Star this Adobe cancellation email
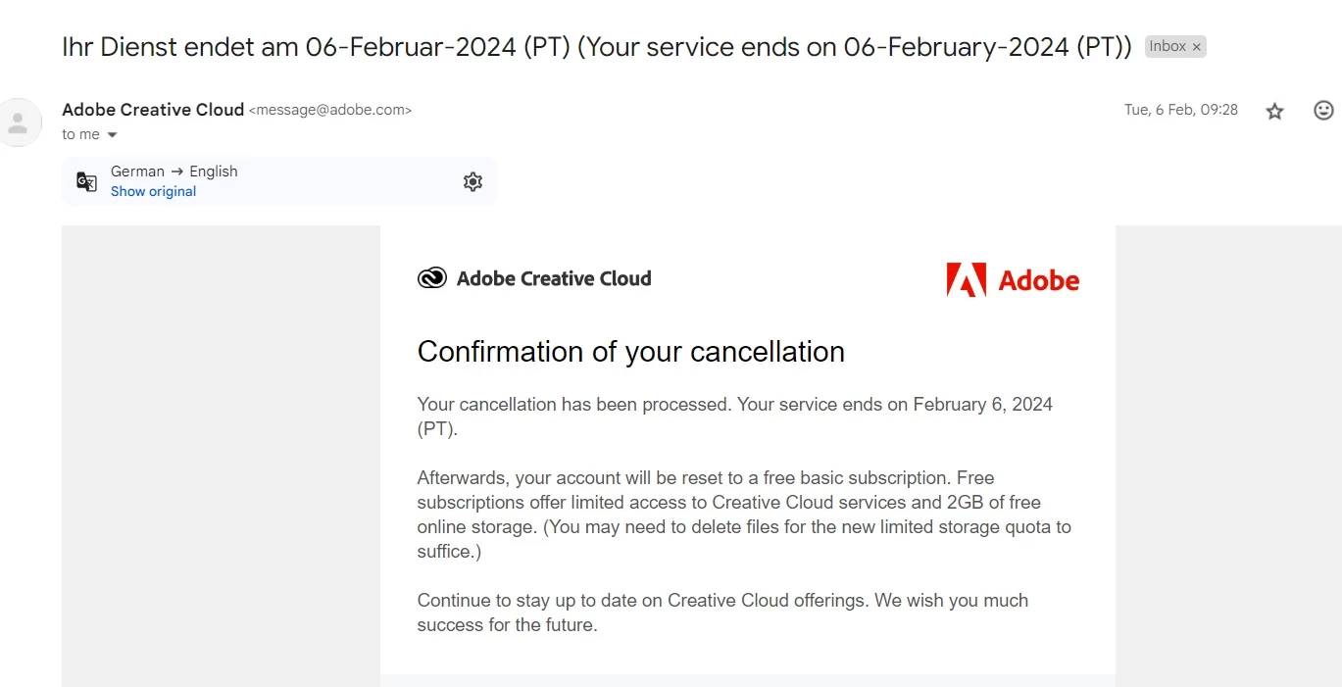The image size is (1342, 687). tap(1274, 111)
